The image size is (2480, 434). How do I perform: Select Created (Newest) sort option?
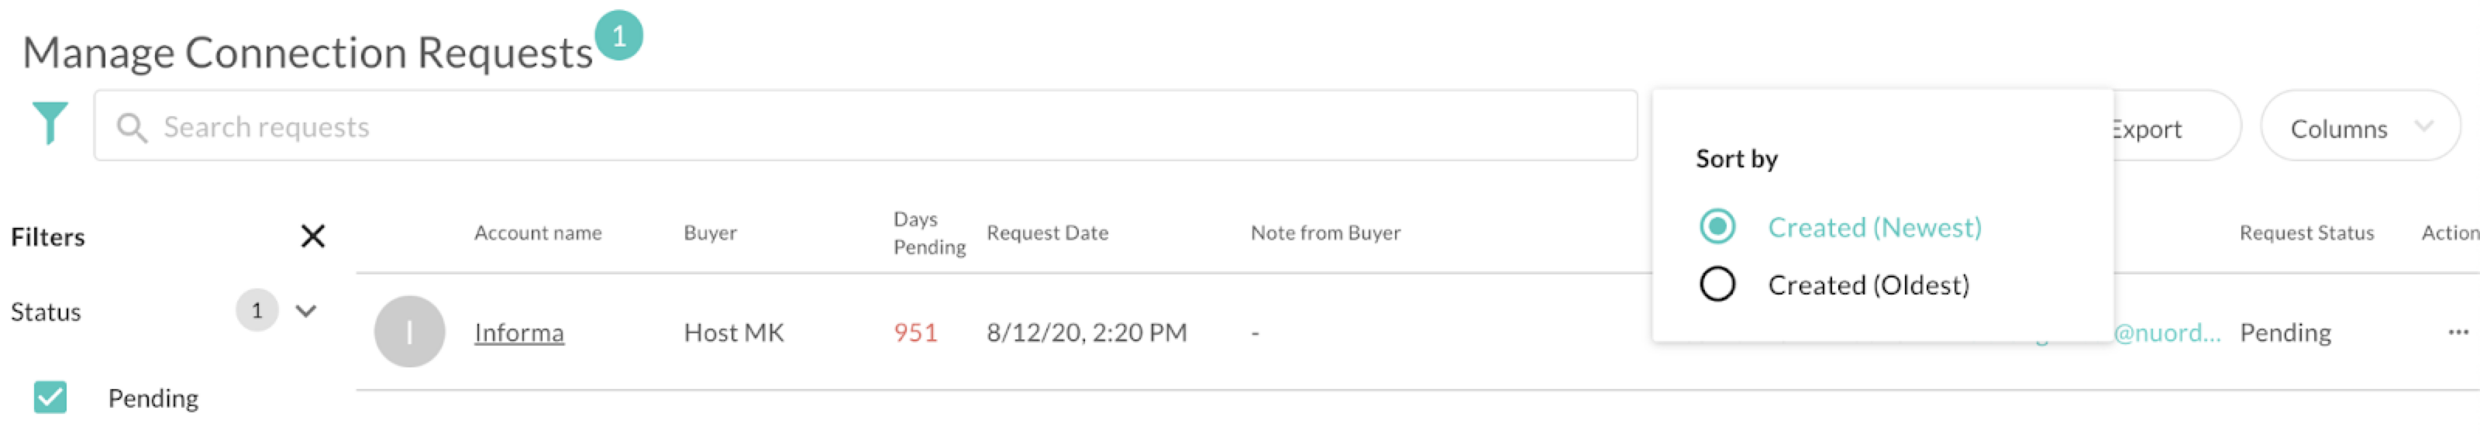(x=1841, y=227)
